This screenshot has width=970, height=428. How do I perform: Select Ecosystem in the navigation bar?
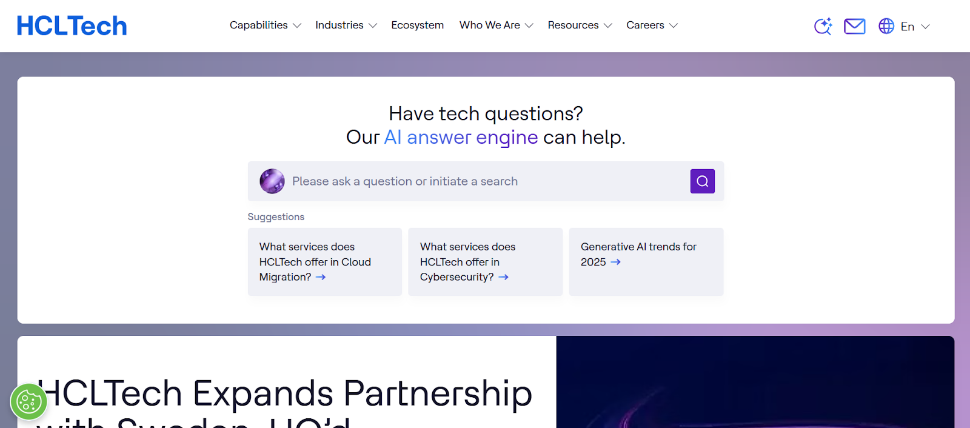pyautogui.click(x=417, y=25)
